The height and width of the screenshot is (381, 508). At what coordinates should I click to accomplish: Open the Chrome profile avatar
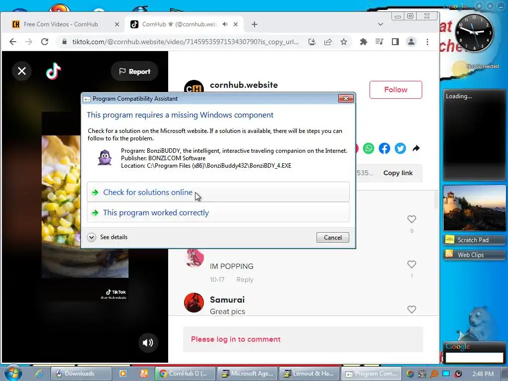[x=411, y=42]
